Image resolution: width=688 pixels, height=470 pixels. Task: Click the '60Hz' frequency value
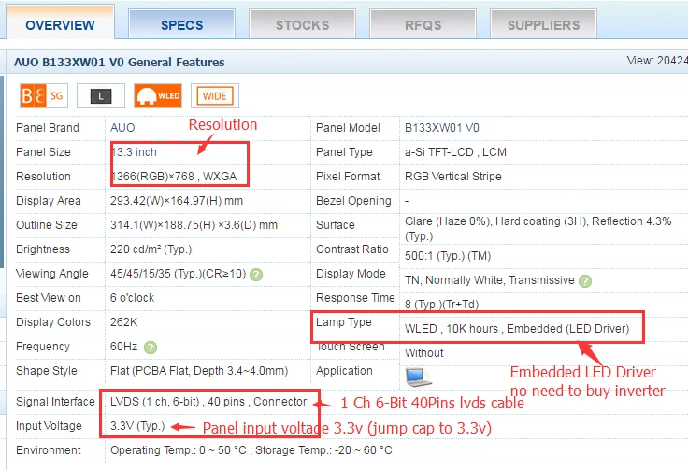(x=123, y=347)
